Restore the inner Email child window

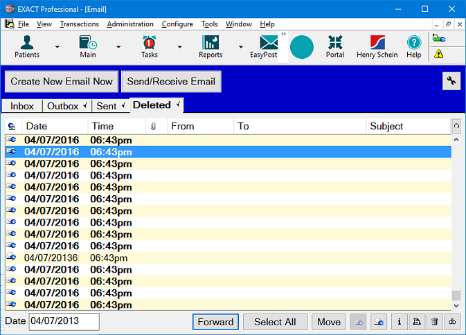coord(448,24)
